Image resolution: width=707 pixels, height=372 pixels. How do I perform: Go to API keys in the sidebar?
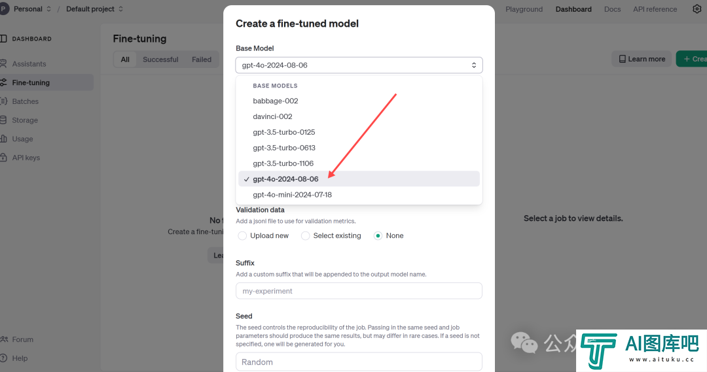pos(26,158)
